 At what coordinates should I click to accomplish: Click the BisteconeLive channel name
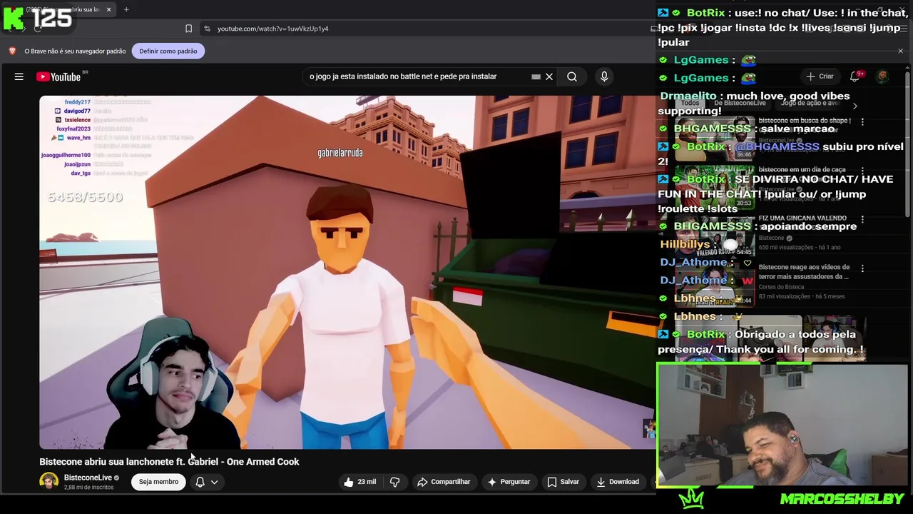click(88, 478)
